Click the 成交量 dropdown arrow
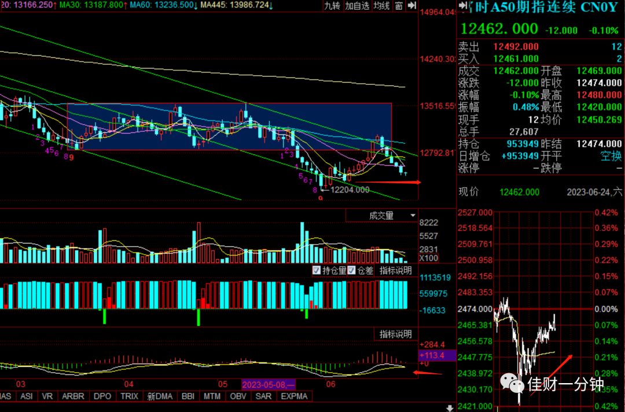 click(413, 216)
